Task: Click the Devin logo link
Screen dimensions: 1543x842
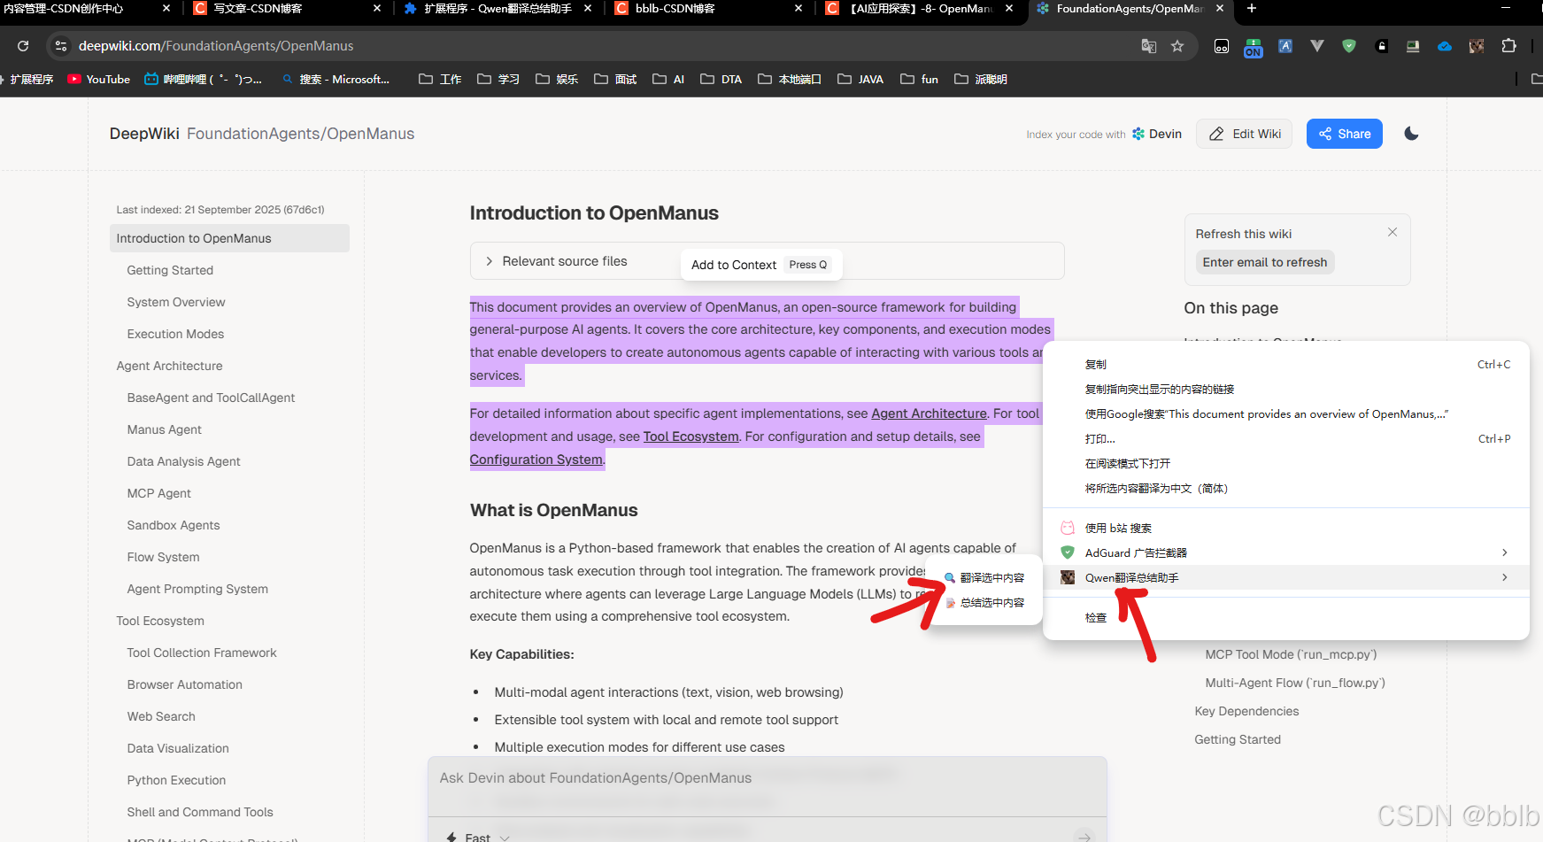Action: 1157,134
